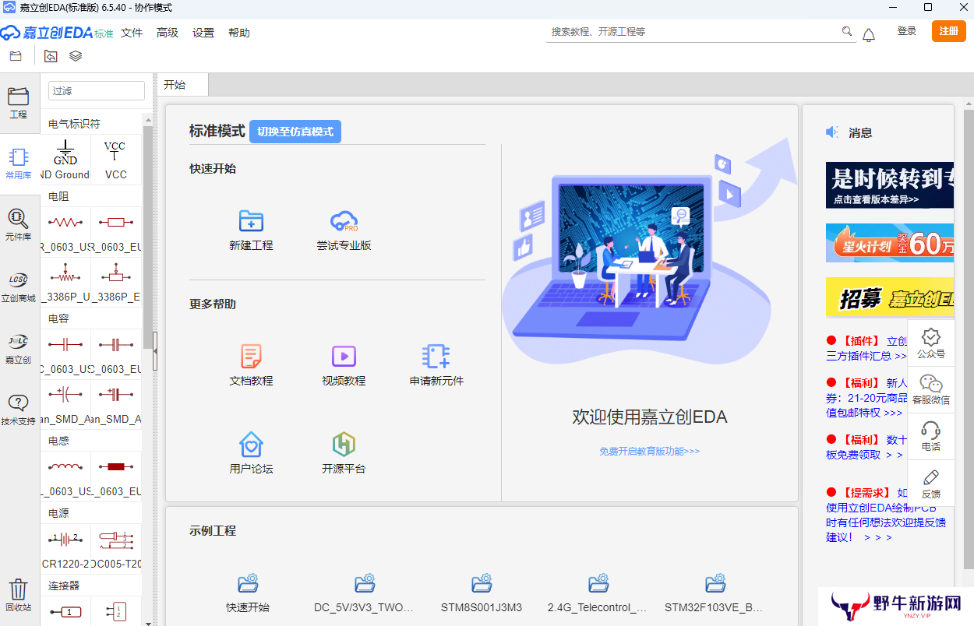The width and height of the screenshot is (974, 626).
Task: Select the 3386P_US potentiometer symbol
Action: [65, 281]
